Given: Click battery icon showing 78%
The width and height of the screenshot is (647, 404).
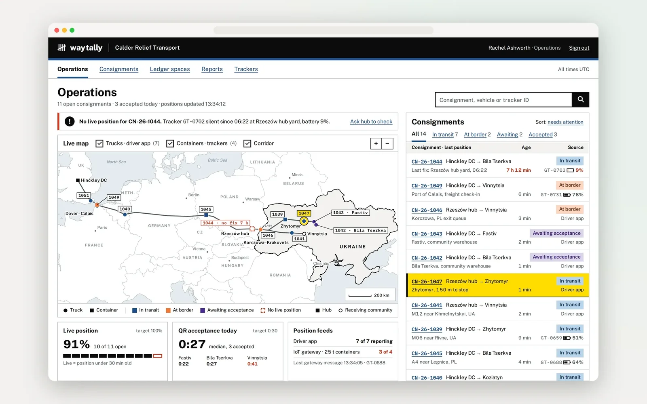Looking at the screenshot, I should 567,195.
